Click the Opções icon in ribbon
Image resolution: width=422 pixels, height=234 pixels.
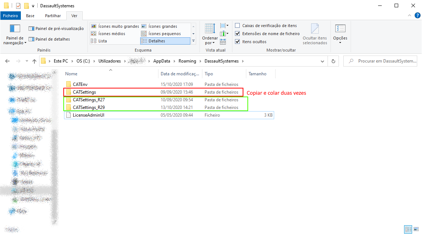tap(340, 29)
